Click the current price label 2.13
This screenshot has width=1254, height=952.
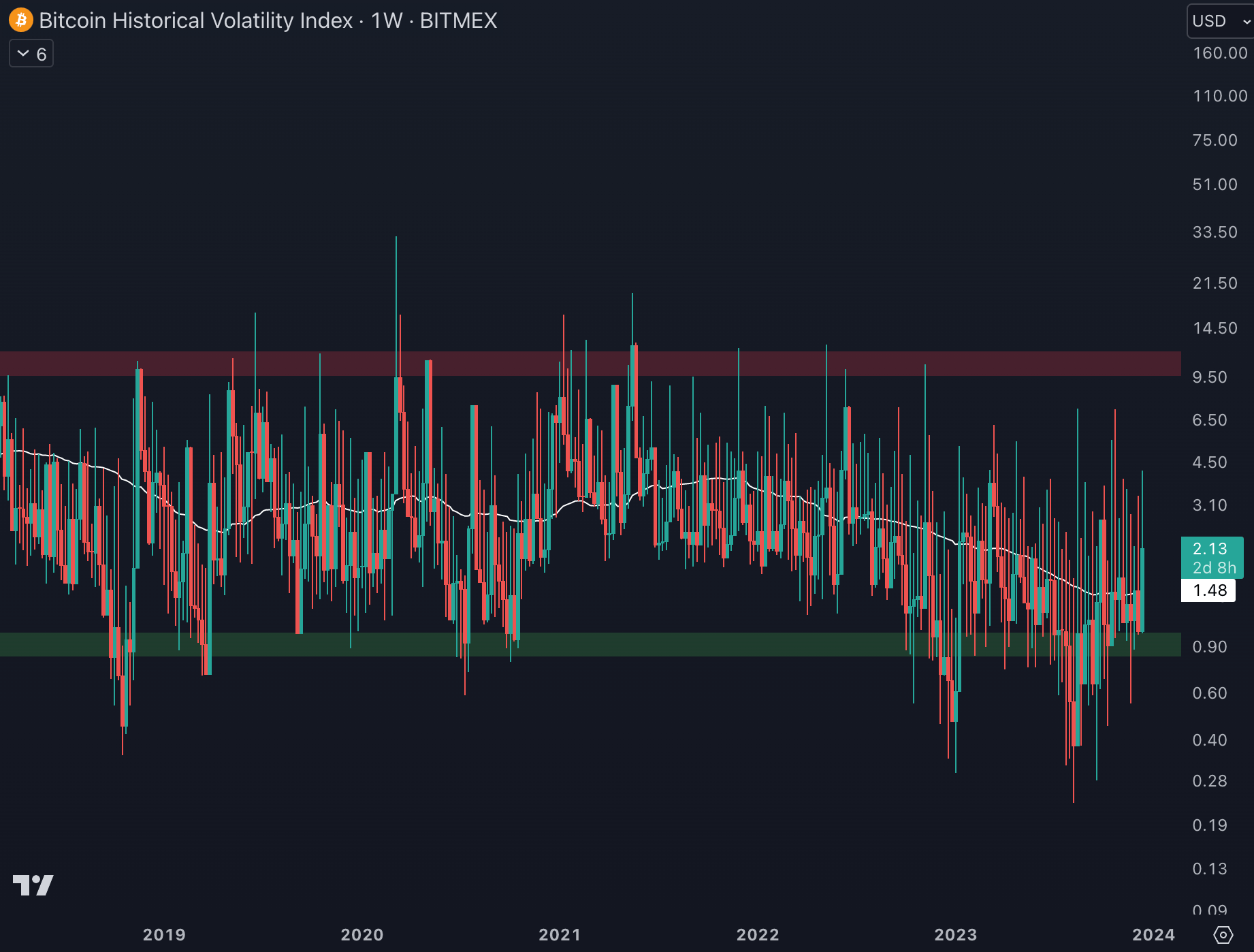[x=1210, y=549]
